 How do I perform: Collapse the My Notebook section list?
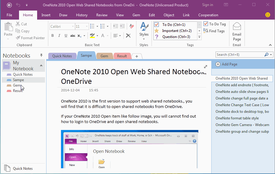(41, 66)
